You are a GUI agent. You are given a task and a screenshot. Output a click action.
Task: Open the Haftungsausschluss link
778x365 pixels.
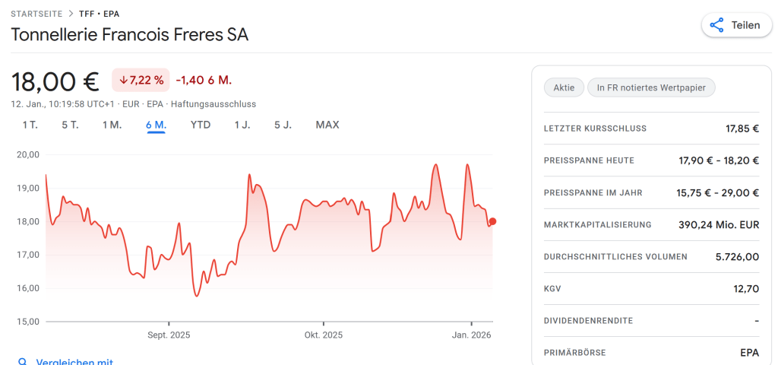pos(213,104)
